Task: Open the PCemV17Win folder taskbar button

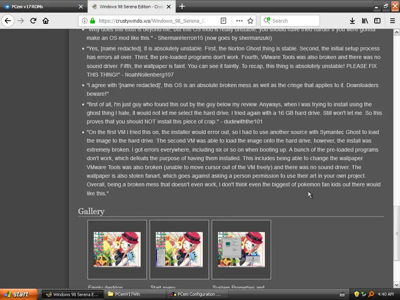Action: 135,295
